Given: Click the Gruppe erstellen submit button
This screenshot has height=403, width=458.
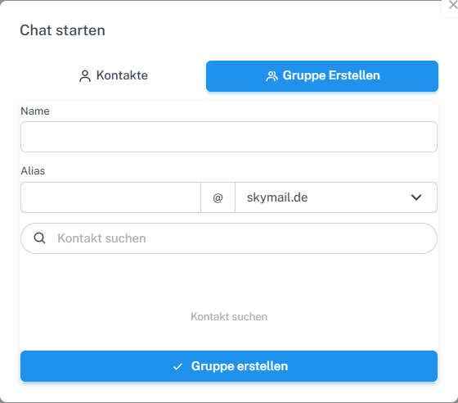Looking at the screenshot, I should point(229,366).
